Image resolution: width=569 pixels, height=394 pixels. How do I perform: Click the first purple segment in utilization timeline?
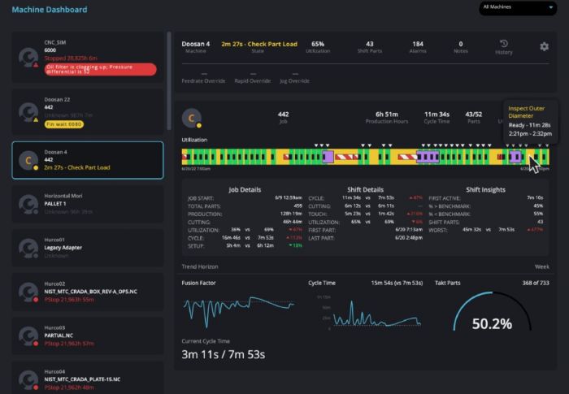point(328,157)
